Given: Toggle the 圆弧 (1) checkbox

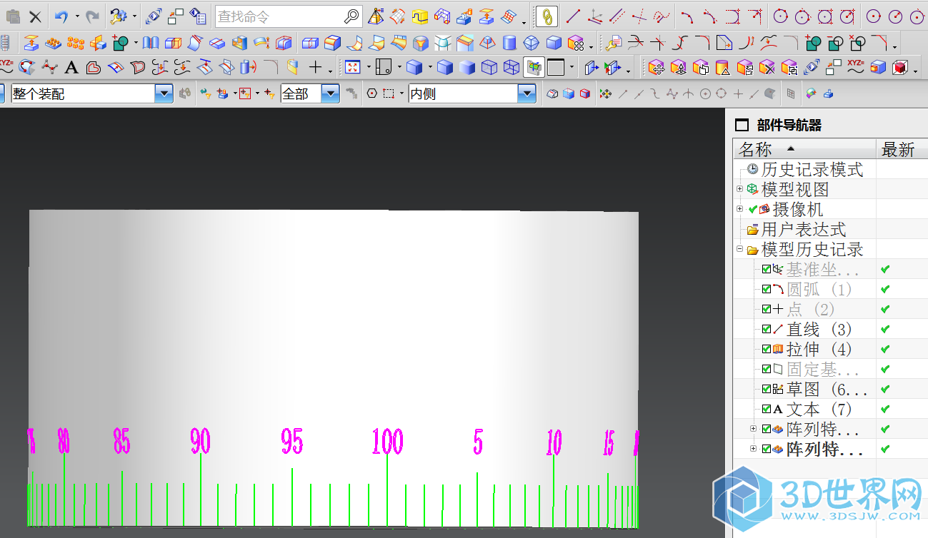Looking at the screenshot, I should [766, 289].
